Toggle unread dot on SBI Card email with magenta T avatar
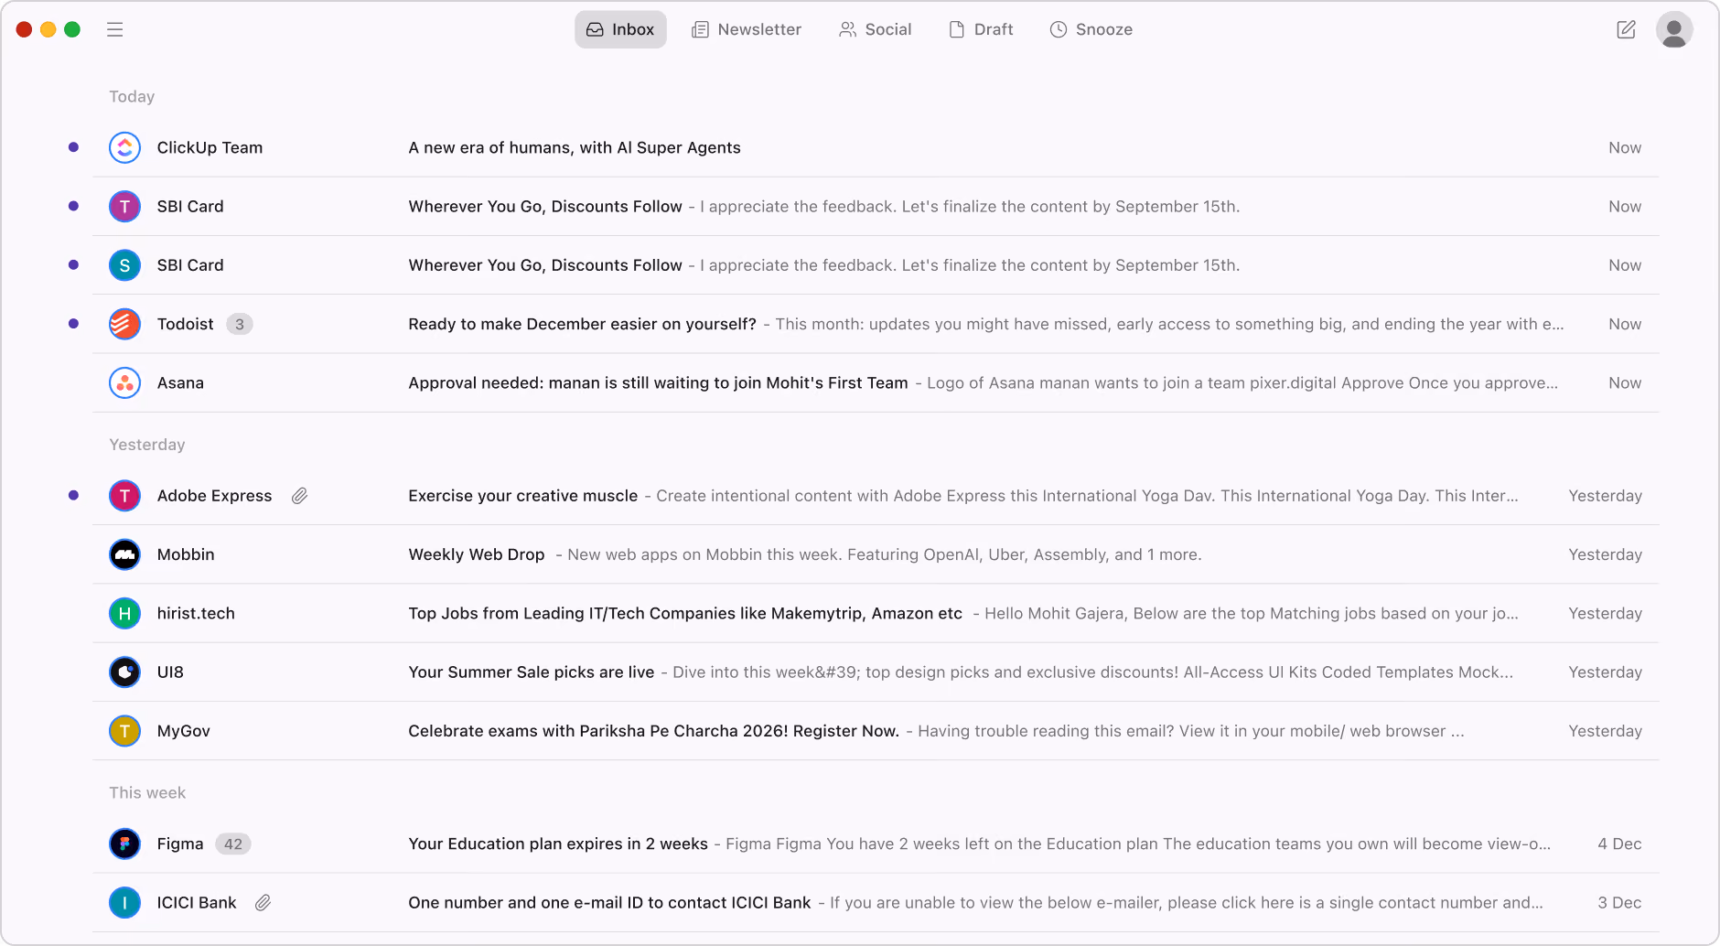Screen dimensions: 1720x946 click(73, 206)
